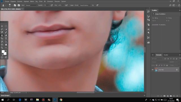Open the Düzenle menu
Viewport: 181px width, 102px height.
coord(13,1)
